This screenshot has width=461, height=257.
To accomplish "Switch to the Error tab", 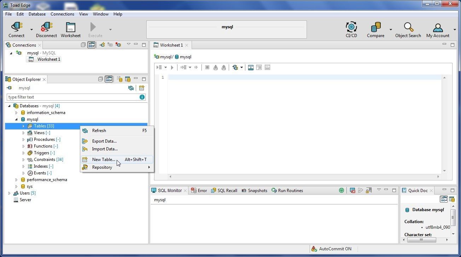I will tap(199, 190).
